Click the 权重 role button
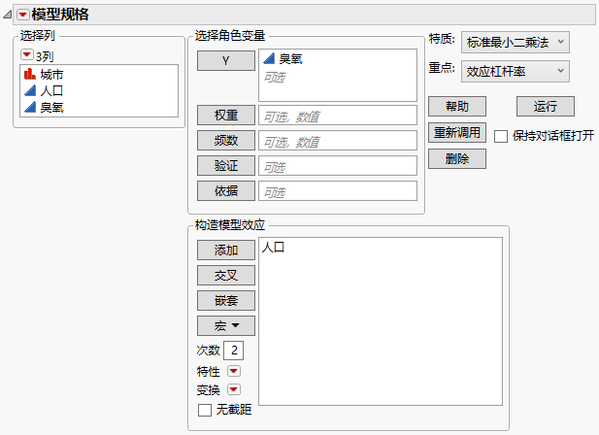 (226, 115)
